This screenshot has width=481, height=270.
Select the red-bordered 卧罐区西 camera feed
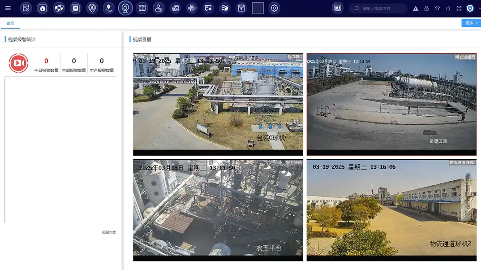pyautogui.click(x=391, y=105)
